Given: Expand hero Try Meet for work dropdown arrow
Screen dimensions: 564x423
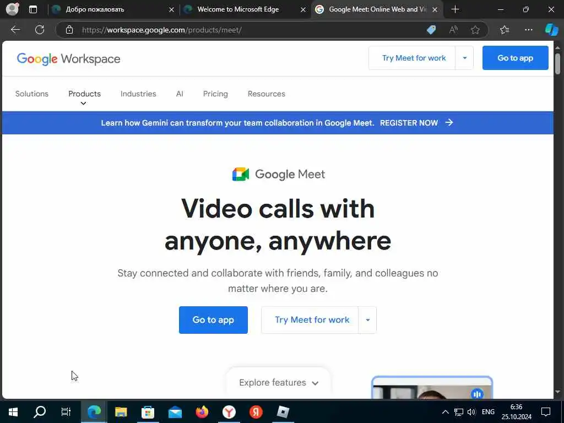Looking at the screenshot, I should [367, 320].
